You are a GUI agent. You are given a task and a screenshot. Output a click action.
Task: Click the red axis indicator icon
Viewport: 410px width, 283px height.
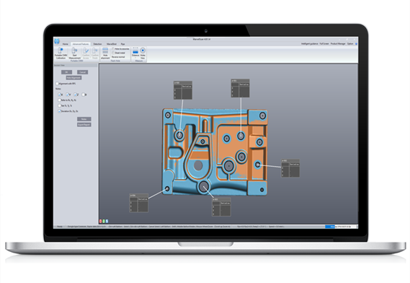coord(101,221)
